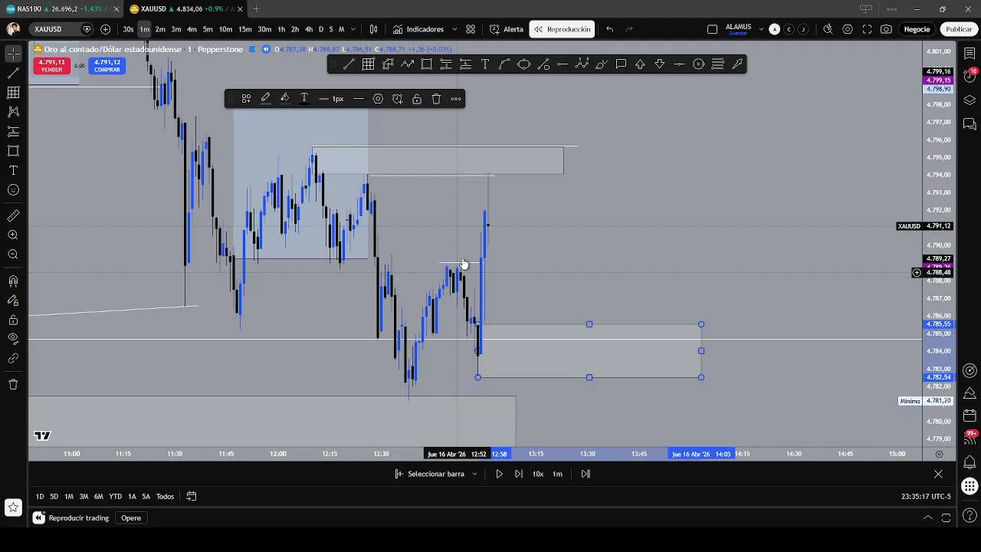This screenshot has width=981, height=552.
Task: Expand the Indicadores favorites chevron
Action: [x=454, y=29]
